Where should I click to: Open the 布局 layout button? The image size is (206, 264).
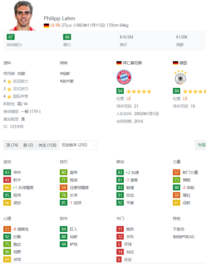201,145
